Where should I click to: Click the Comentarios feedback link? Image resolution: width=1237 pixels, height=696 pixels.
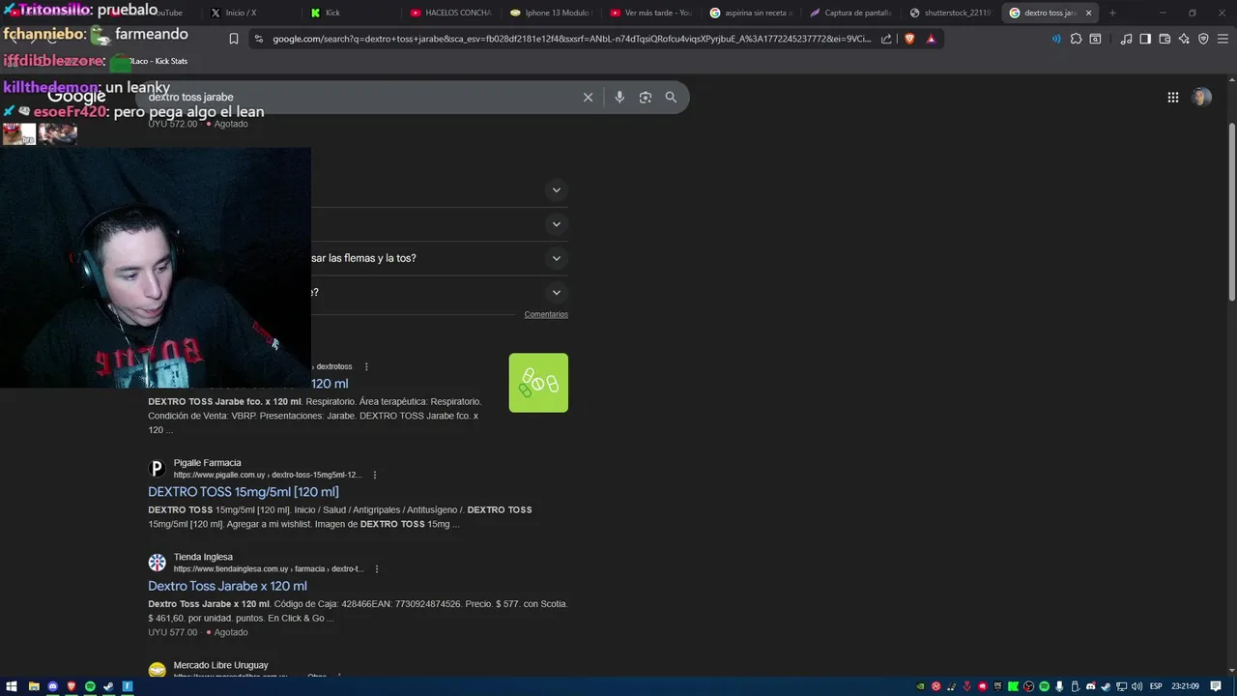coord(546,314)
